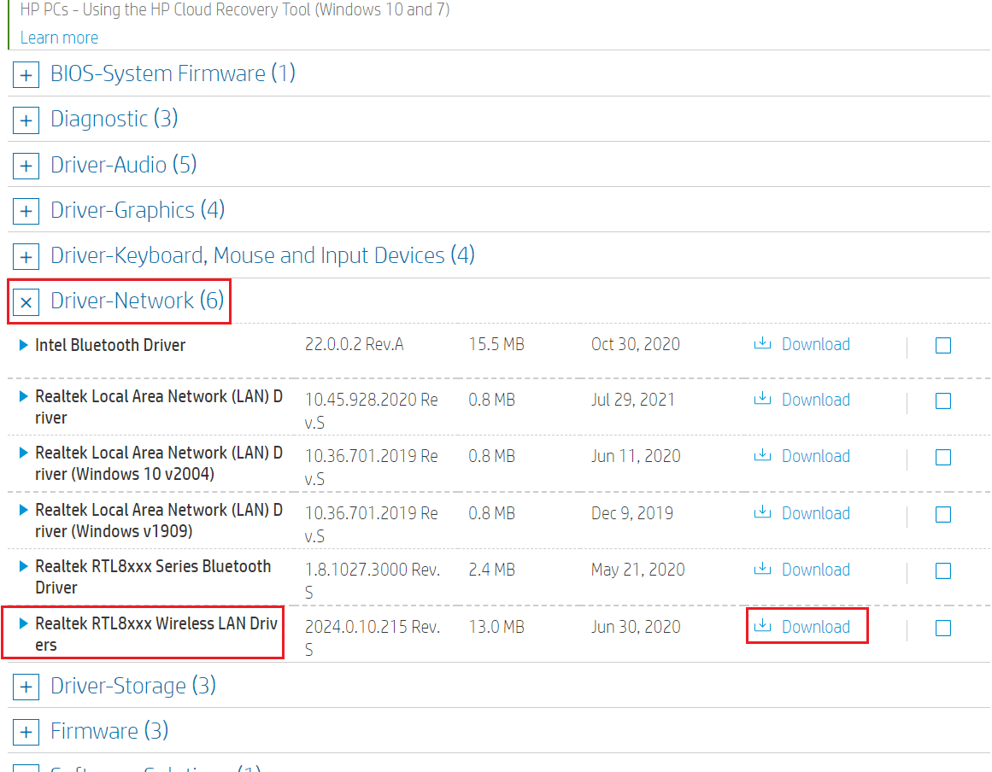
Task: Expand the Driver-Audio section
Action: (26, 165)
